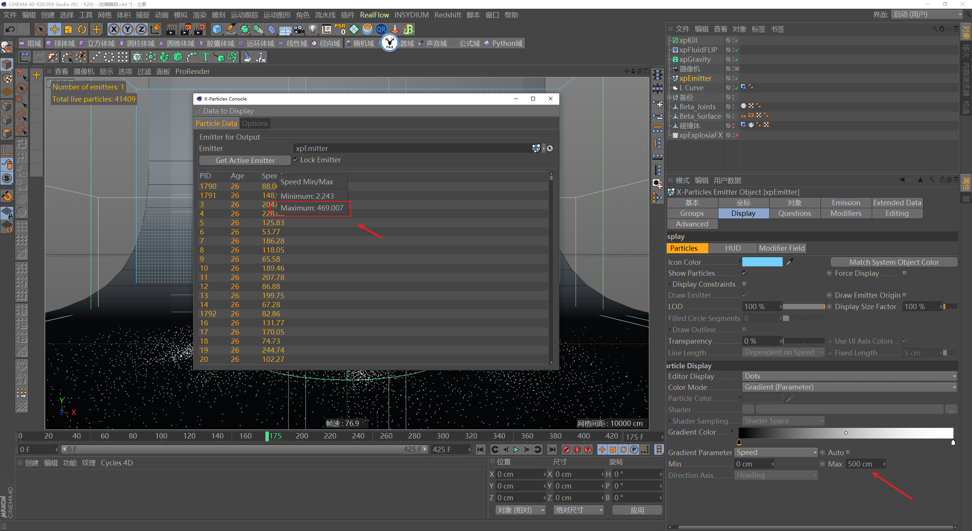Click the Undo arrow icon

pyautogui.click(x=10, y=29)
